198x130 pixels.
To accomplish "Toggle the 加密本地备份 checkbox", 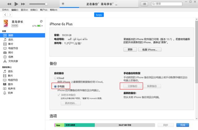I will pos(59,95).
